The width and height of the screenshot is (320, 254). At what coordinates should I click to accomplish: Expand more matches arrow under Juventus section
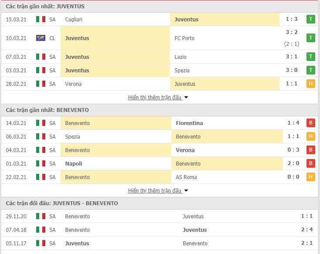tap(186, 98)
